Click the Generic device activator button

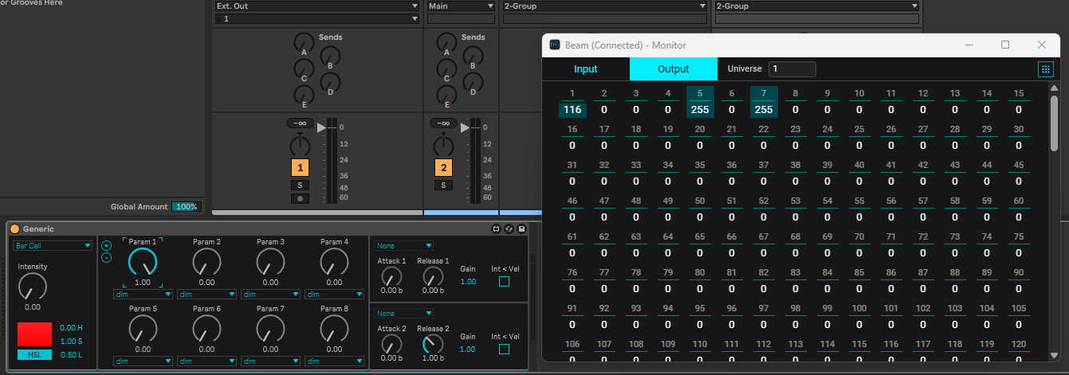15,229
